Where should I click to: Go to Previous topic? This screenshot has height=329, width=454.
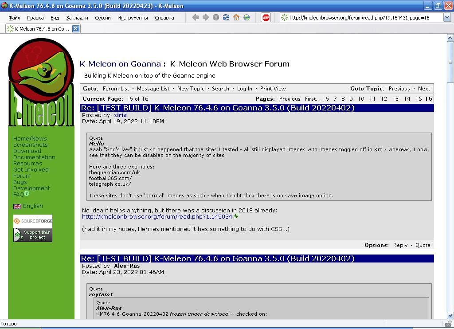click(399, 89)
